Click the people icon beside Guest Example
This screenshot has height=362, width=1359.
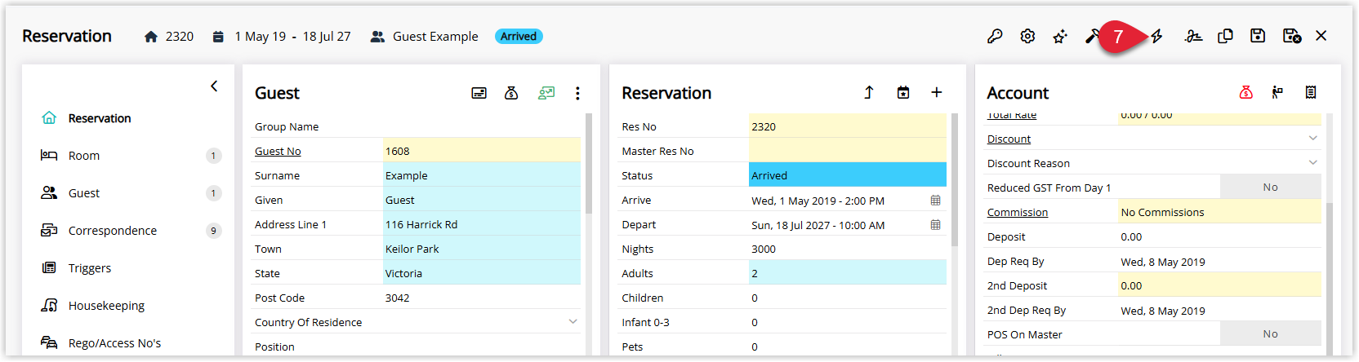(377, 37)
